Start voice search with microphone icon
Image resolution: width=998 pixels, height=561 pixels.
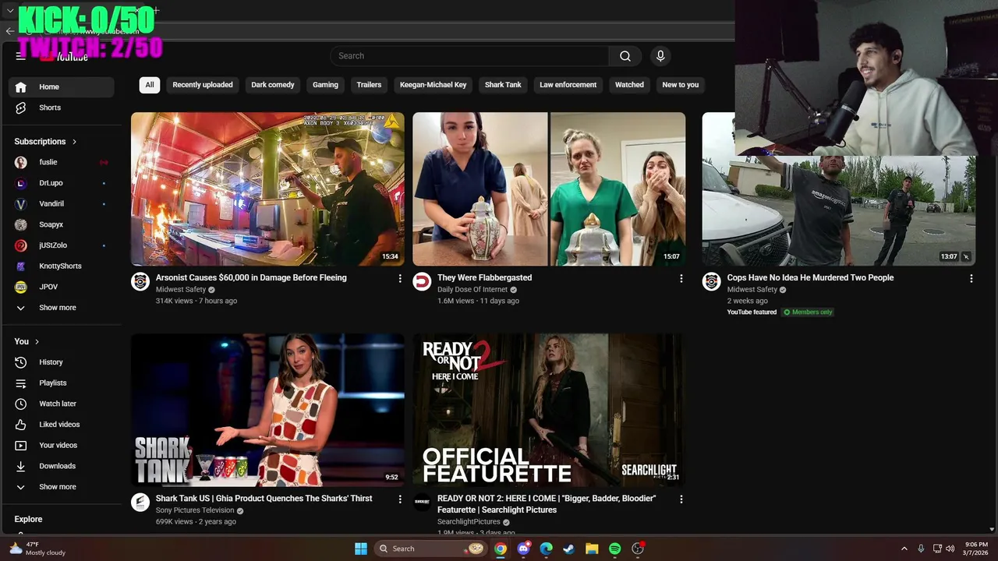pyautogui.click(x=660, y=56)
